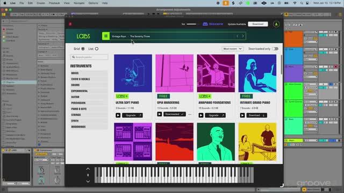Open the File menu

click(21, 3)
